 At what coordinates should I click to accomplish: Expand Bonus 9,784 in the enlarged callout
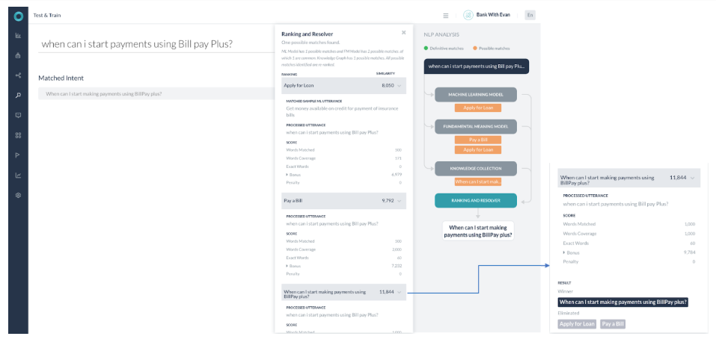click(x=564, y=252)
